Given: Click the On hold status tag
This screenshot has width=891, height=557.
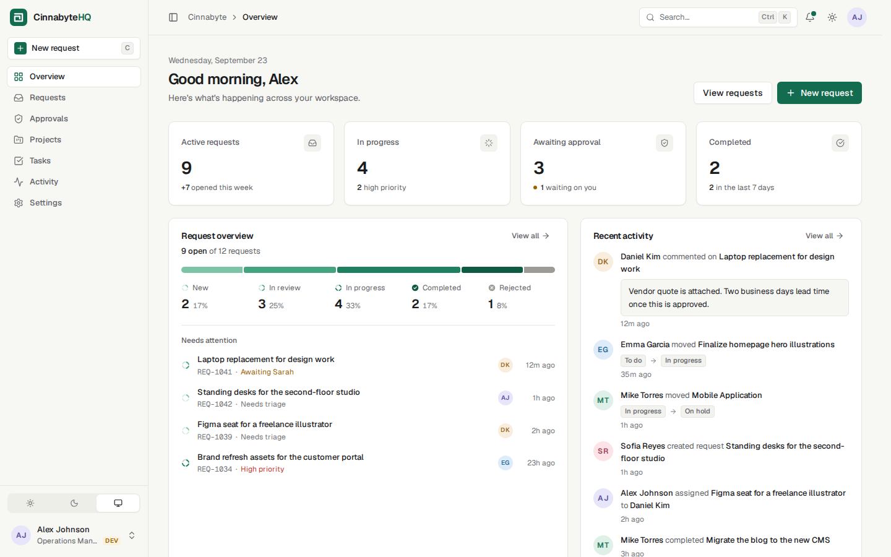Looking at the screenshot, I should click(x=697, y=412).
